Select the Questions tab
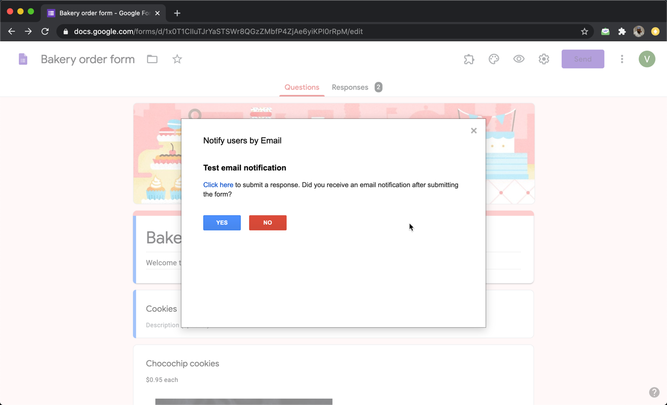 point(302,87)
